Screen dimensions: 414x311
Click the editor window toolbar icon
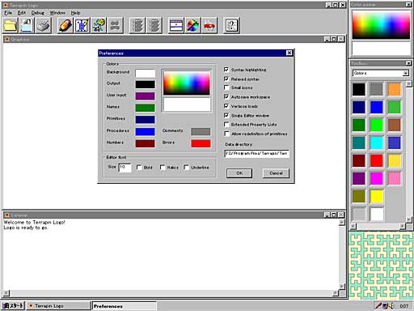pos(82,25)
